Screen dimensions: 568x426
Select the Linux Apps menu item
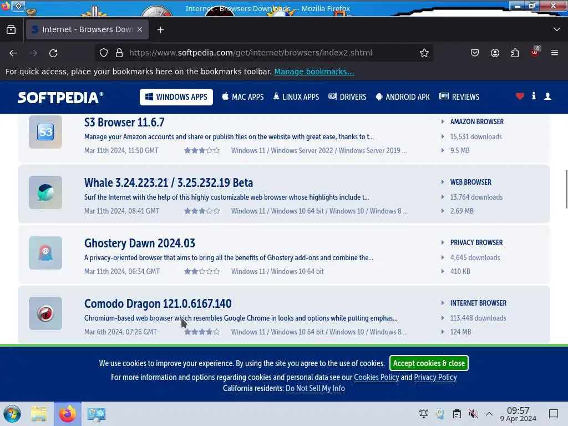pyautogui.click(x=296, y=97)
